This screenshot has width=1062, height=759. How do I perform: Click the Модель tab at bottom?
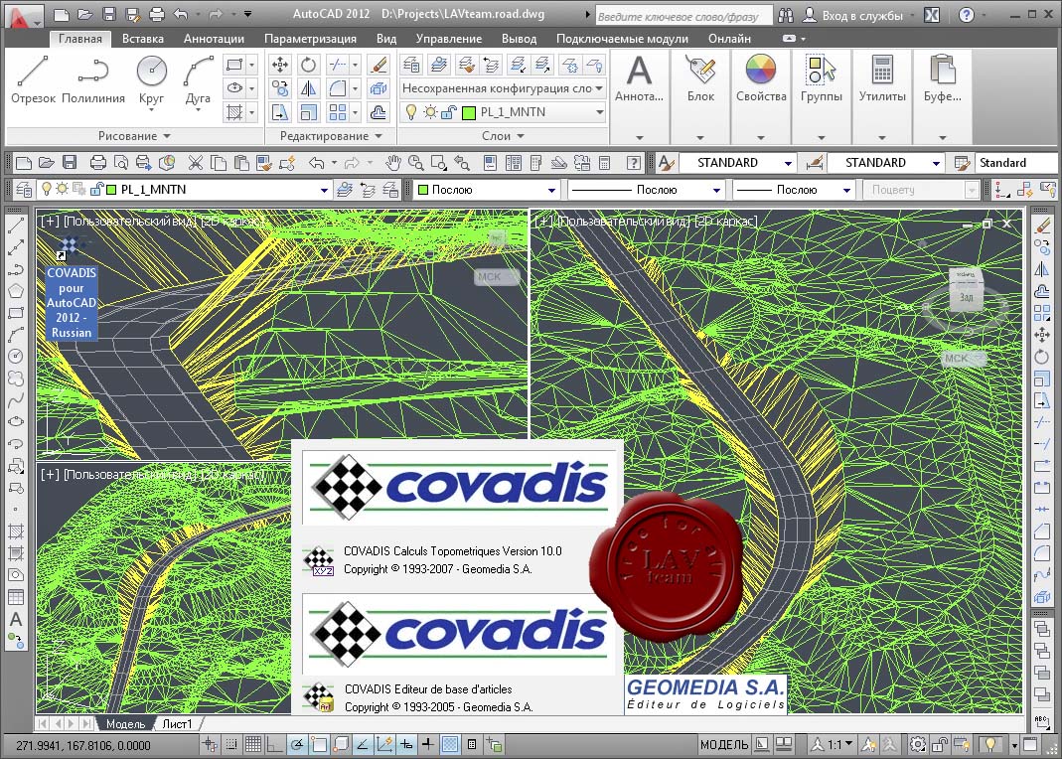pyautogui.click(x=125, y=724)
